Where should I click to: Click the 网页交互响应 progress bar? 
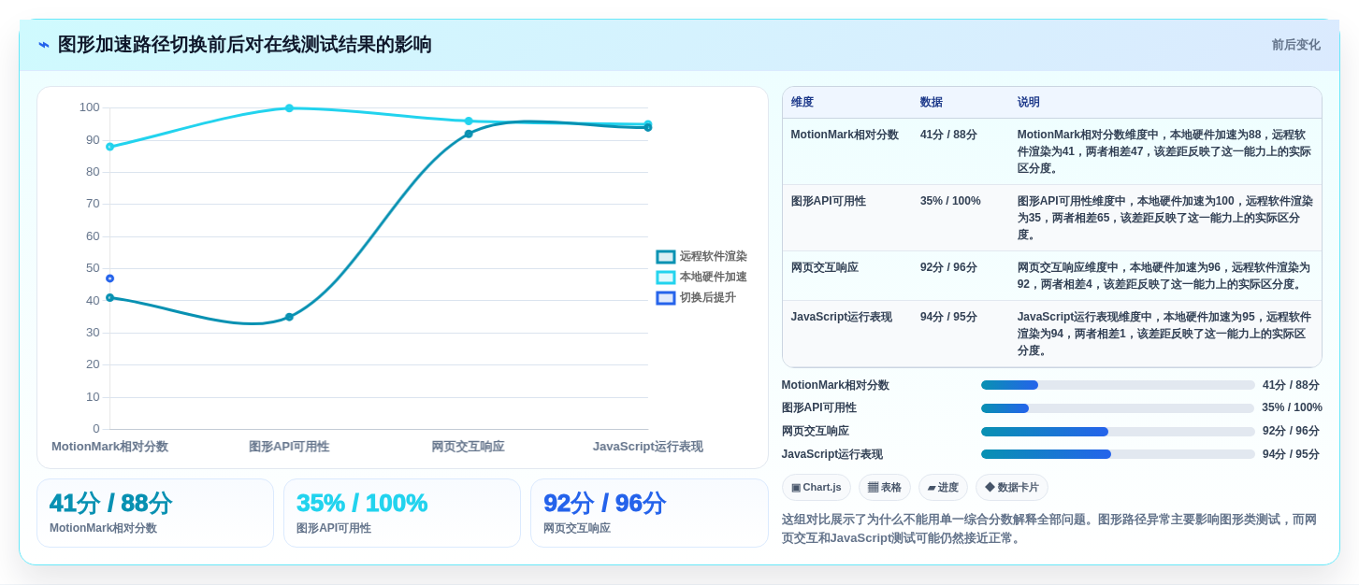pyautogui.click(x=1118, y=432)
